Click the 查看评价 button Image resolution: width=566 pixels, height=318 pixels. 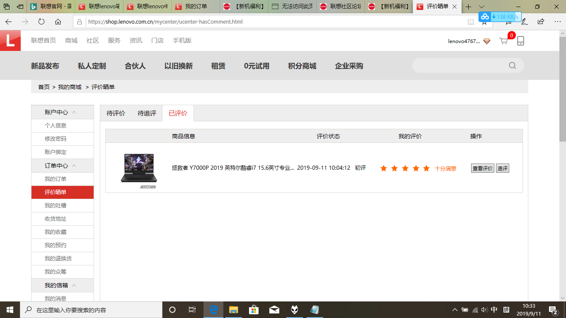tap(483, 168)
